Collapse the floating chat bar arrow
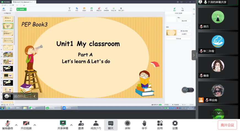240x131 pixels. [x=34, y=96]
